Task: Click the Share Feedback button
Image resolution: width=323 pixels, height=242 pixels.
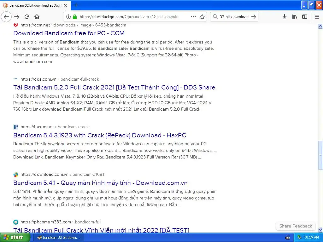Action: coord(296,226)
